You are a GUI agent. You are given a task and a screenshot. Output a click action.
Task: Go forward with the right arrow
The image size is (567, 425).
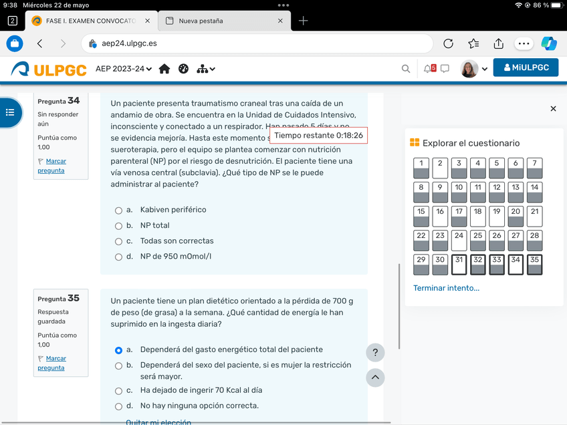coord(63,43)
